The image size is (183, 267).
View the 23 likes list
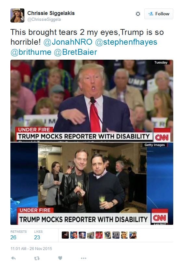[38, 235]
